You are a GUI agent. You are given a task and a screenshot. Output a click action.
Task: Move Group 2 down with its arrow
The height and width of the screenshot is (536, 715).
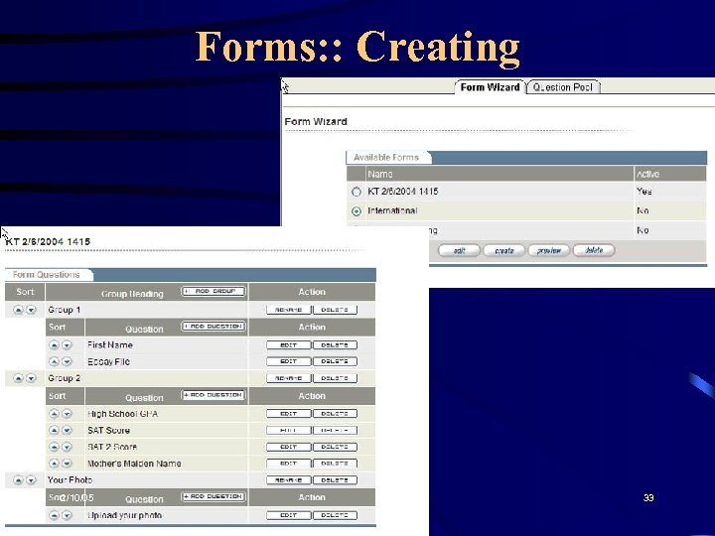[31, 378]
